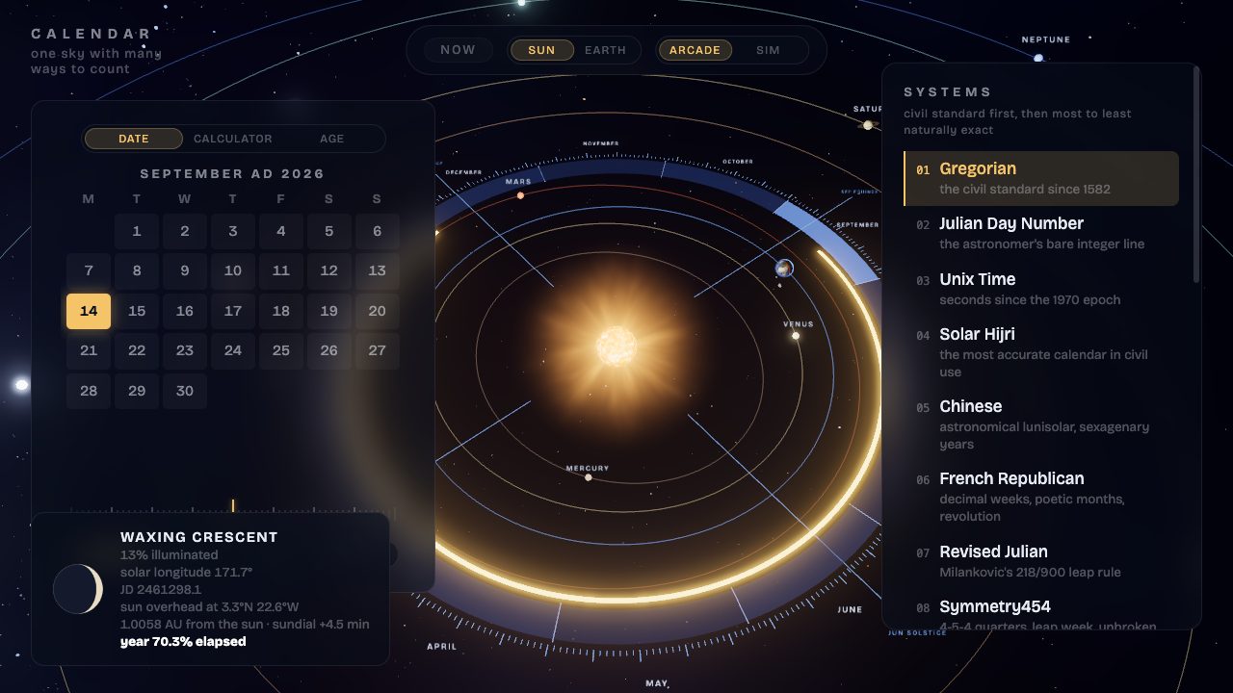Click the MAY label on month ring
Image resolution: width=1233 pixels, height=693 pixels.
coord(656,683)
